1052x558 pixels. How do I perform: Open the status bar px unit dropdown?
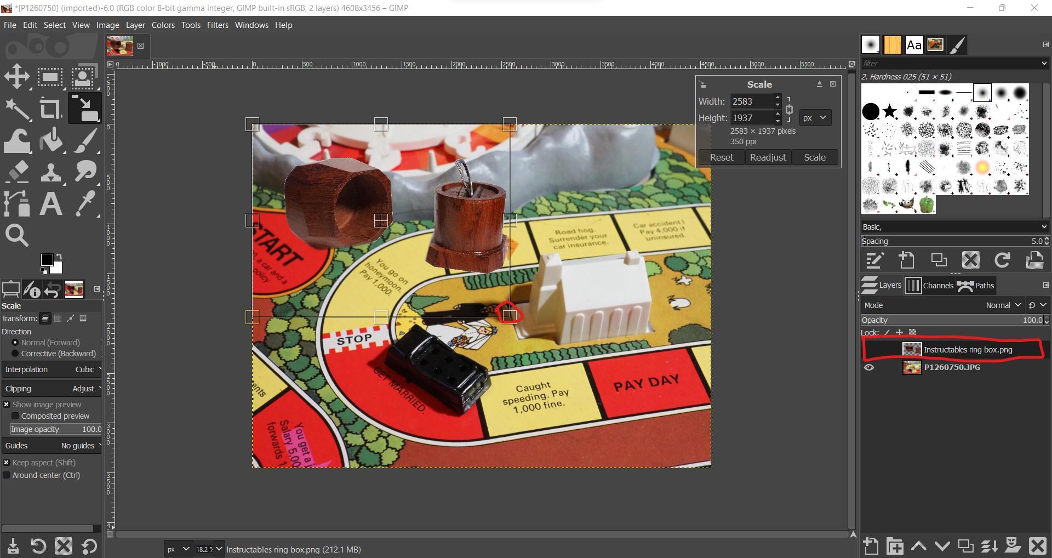click(178, 549)
